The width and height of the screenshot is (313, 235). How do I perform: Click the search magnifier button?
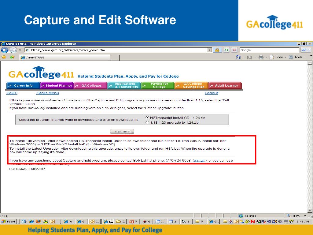[304, 50]
